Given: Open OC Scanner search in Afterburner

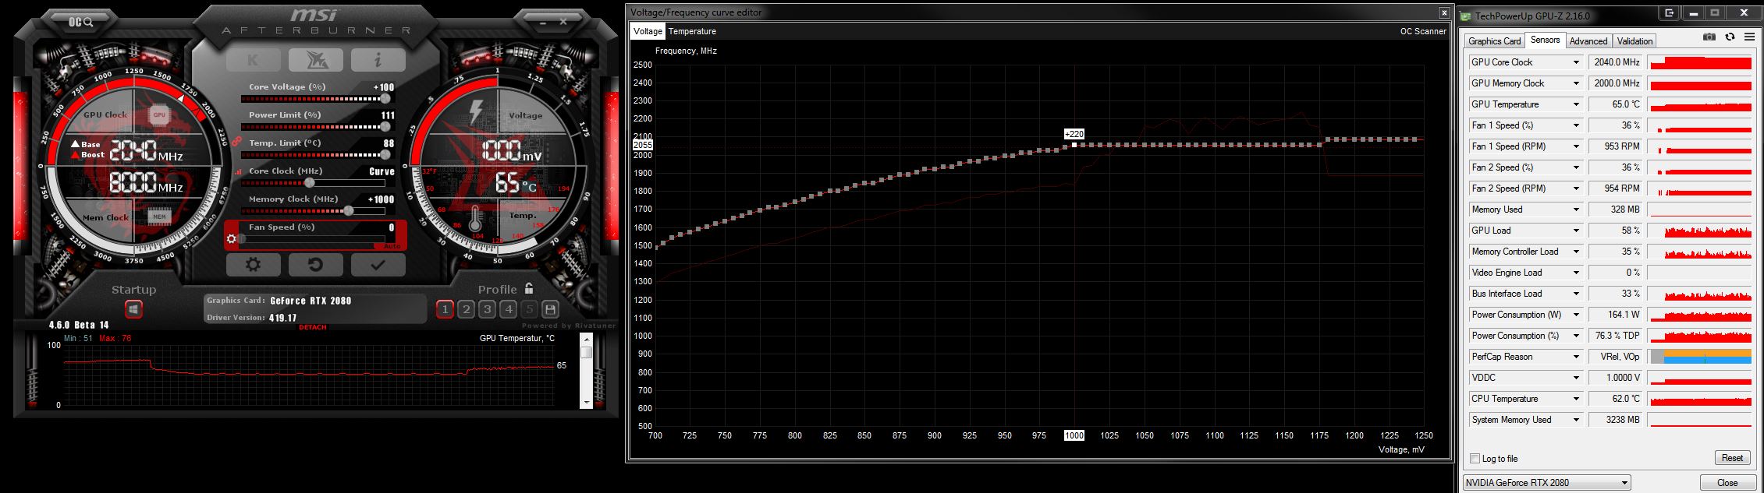Looking at the screenshot, I should [80, 22].
